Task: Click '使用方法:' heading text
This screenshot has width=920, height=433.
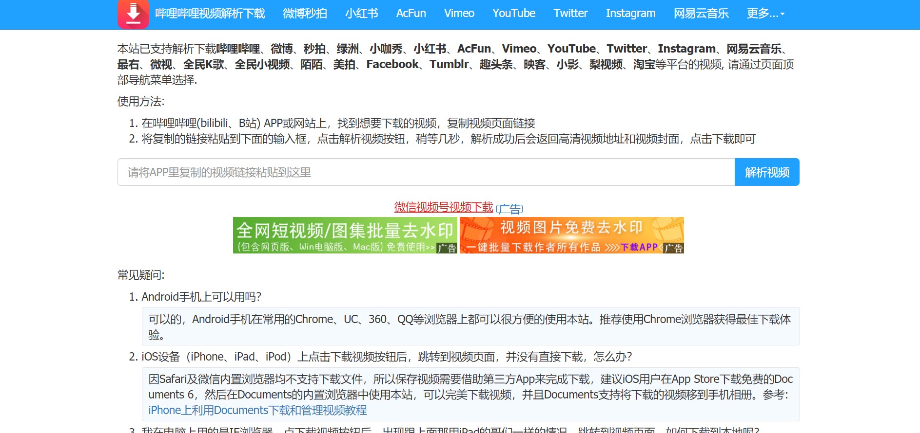Action: point(141,101)
